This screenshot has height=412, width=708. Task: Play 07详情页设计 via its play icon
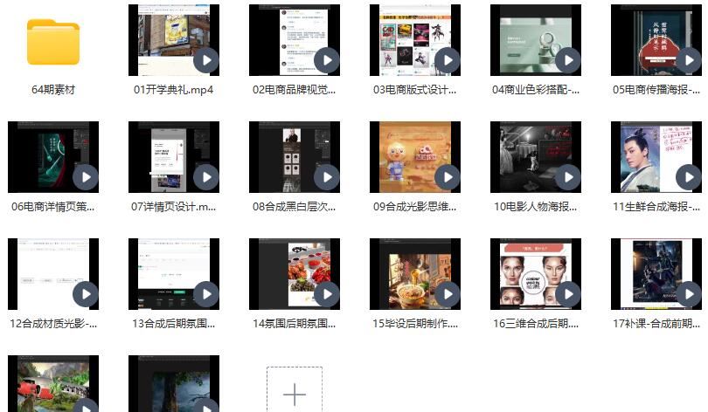tap(206, 177)
